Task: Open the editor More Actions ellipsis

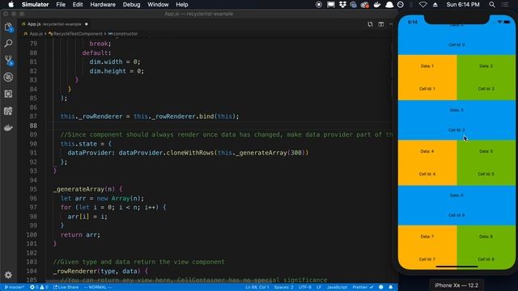Action: tap(392, 24)
